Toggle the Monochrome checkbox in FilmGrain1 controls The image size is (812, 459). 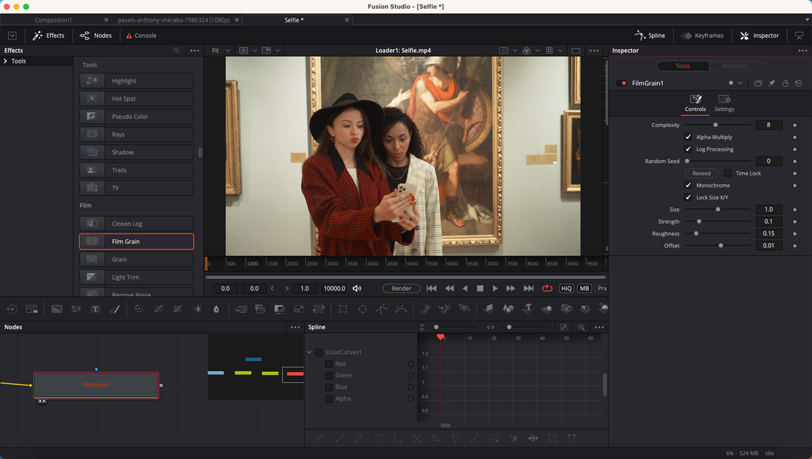689,185
